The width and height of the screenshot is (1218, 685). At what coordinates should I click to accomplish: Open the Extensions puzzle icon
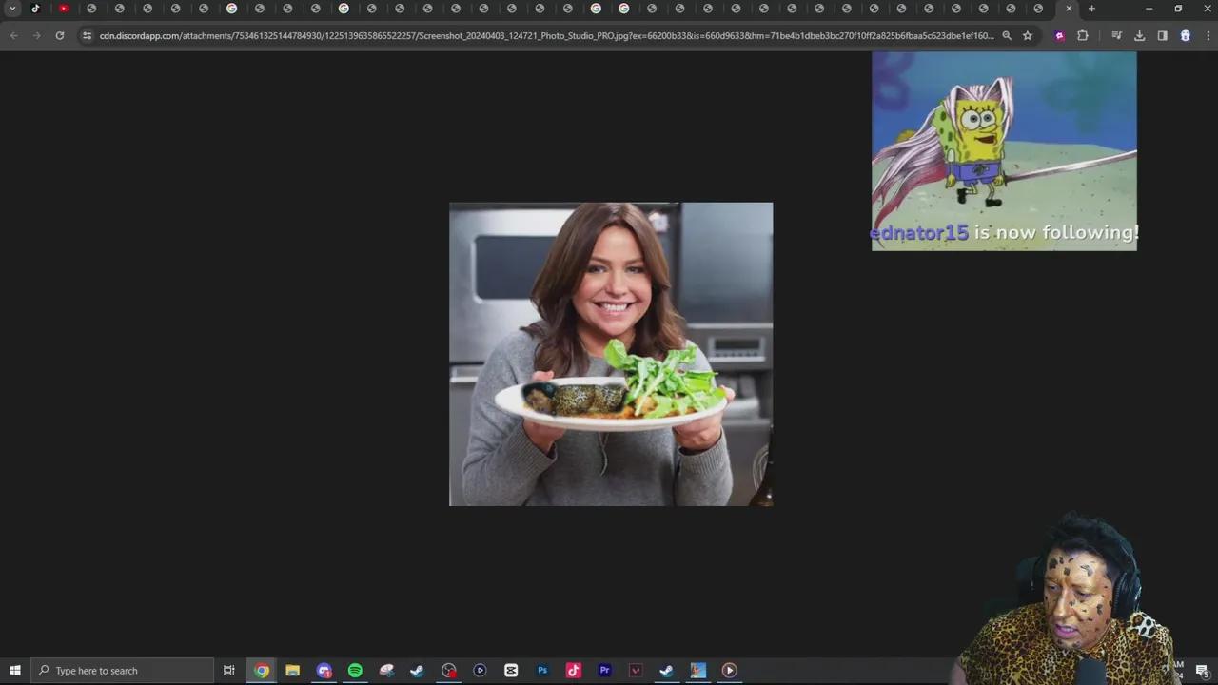pos(1083,35)
